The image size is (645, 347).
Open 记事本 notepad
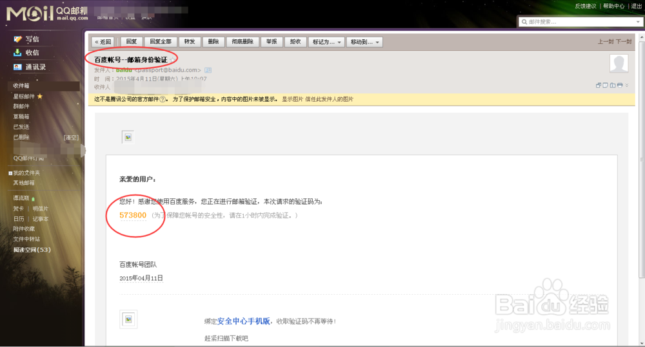40,219
